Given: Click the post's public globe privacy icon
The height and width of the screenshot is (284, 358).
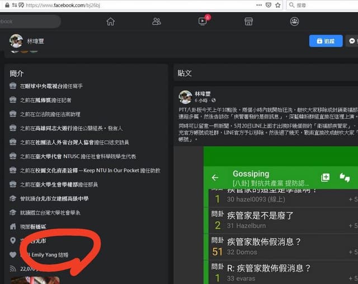Looking at the screenshot, I should pos(214,100).
